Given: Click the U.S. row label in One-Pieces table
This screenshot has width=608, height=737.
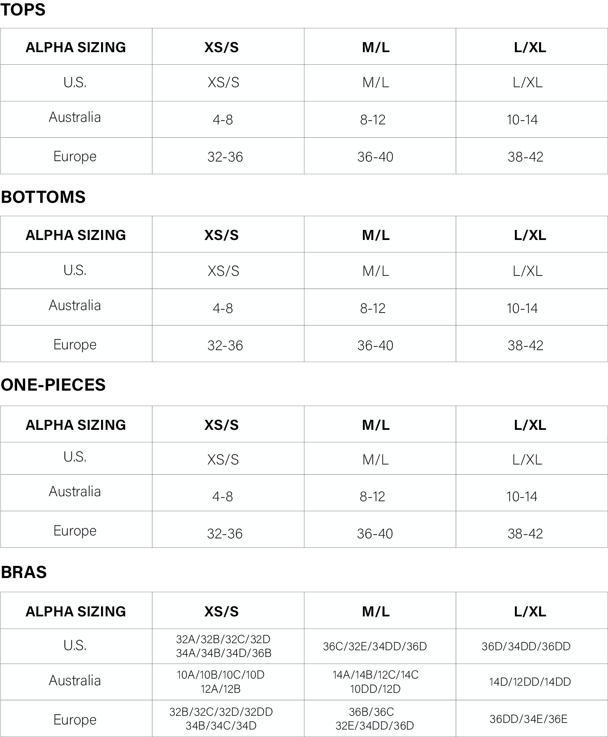Looking at the screenshot, I should (75, 457).
